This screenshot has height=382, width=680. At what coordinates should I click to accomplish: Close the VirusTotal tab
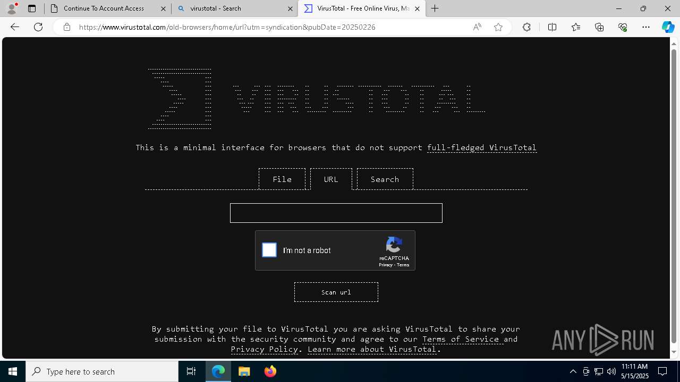(417, 8)
